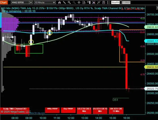Screen dimensions: 158x120
Task: Switch to the Chart tab
Action: click(4, 2)
